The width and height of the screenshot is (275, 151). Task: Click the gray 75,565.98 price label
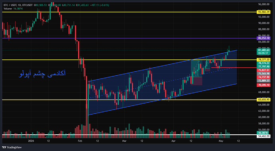tap(263, 74)
